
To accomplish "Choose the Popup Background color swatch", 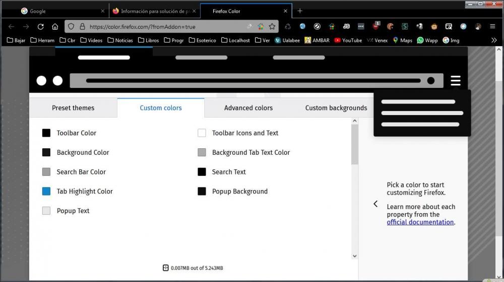I will [x=202, y=192].
